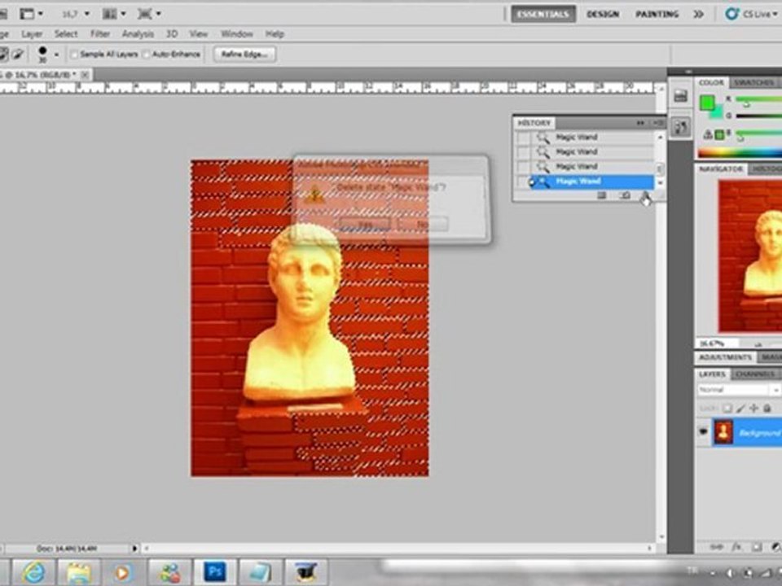
Task: Create new snapshot with History camera icon
Action: [x=625, y=195]
